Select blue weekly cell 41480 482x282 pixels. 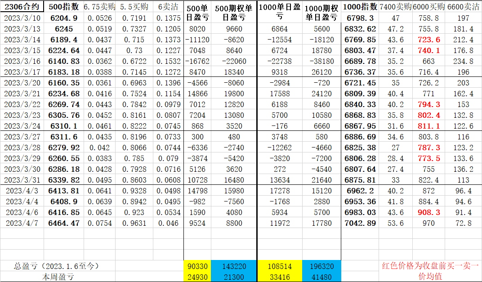point(321,277)
